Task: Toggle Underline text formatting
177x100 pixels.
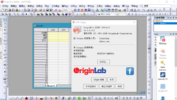Action: pos(136,14)
